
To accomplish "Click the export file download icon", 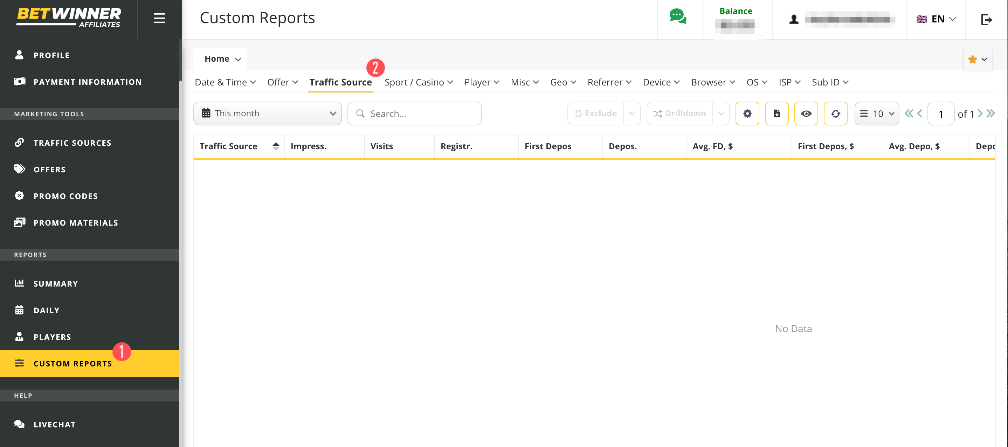I will point(776,114).
